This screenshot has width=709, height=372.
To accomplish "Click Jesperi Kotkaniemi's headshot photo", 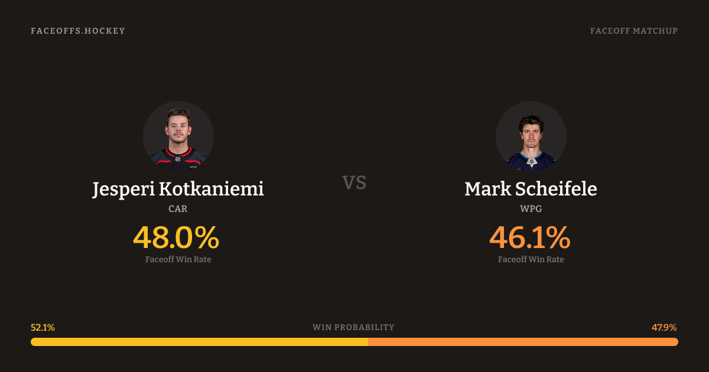I will [178, 136].
